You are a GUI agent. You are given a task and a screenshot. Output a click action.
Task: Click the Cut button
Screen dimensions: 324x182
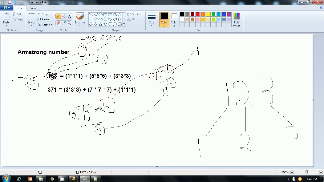17,14
